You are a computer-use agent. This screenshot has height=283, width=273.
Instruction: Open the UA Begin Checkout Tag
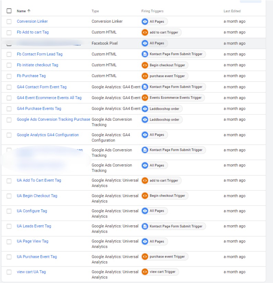37,196
